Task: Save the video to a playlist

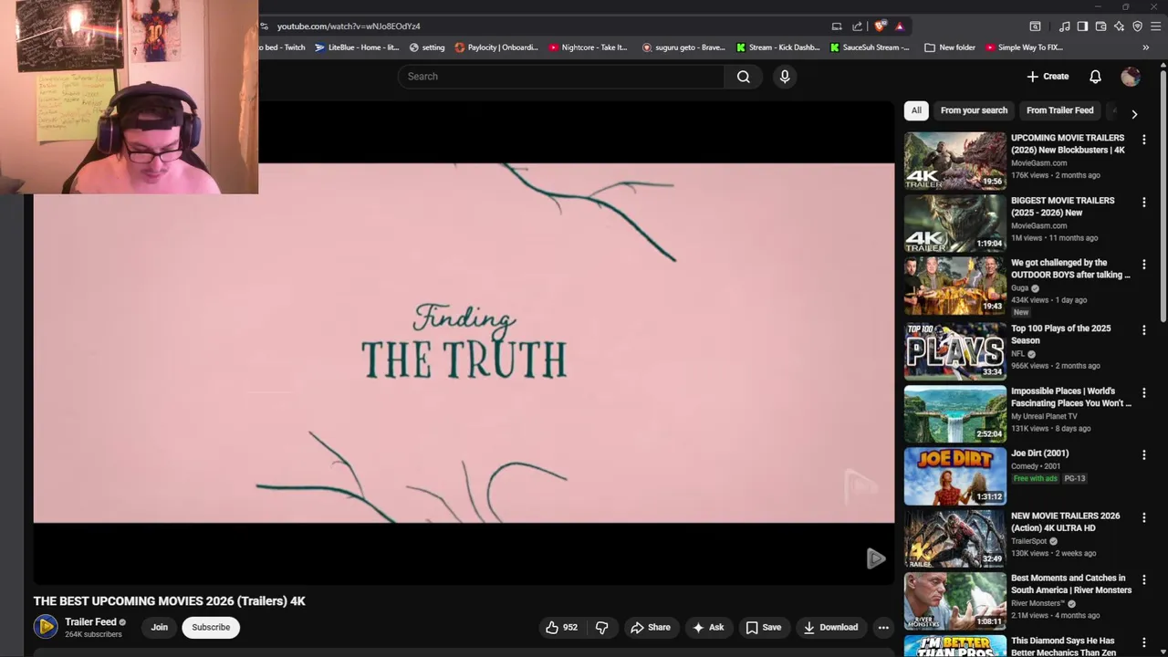Action: (763, 628)
